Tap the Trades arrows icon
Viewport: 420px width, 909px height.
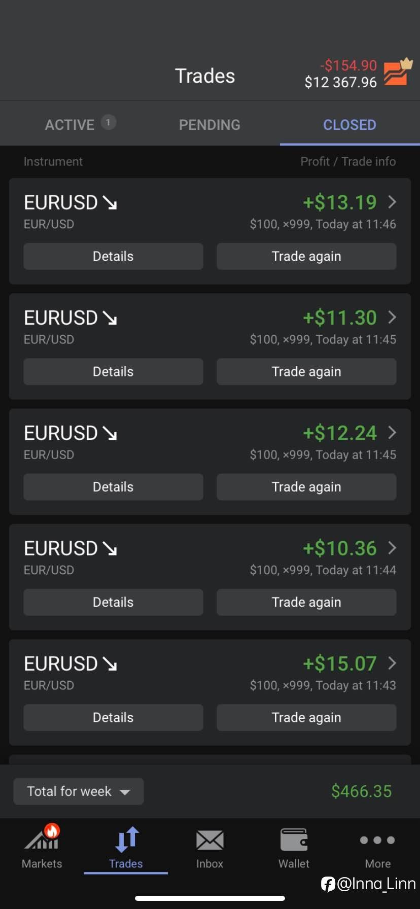click(x=126, y=840)
